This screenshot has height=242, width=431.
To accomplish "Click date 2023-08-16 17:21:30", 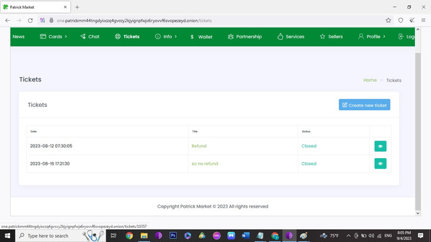I will pyautogui.click(x=50, y=163).
